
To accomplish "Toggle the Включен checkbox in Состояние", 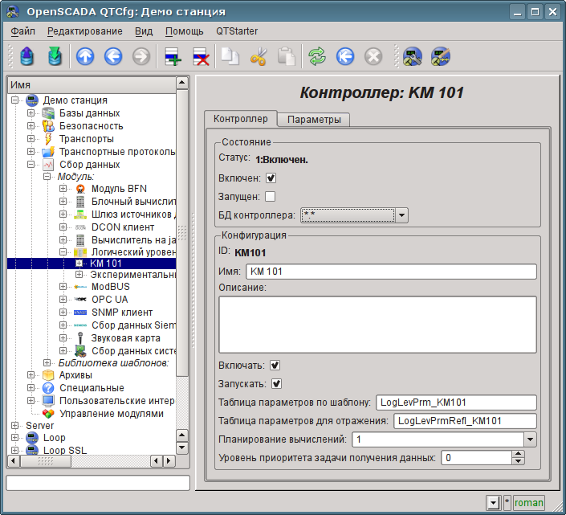I will point(271,178).
